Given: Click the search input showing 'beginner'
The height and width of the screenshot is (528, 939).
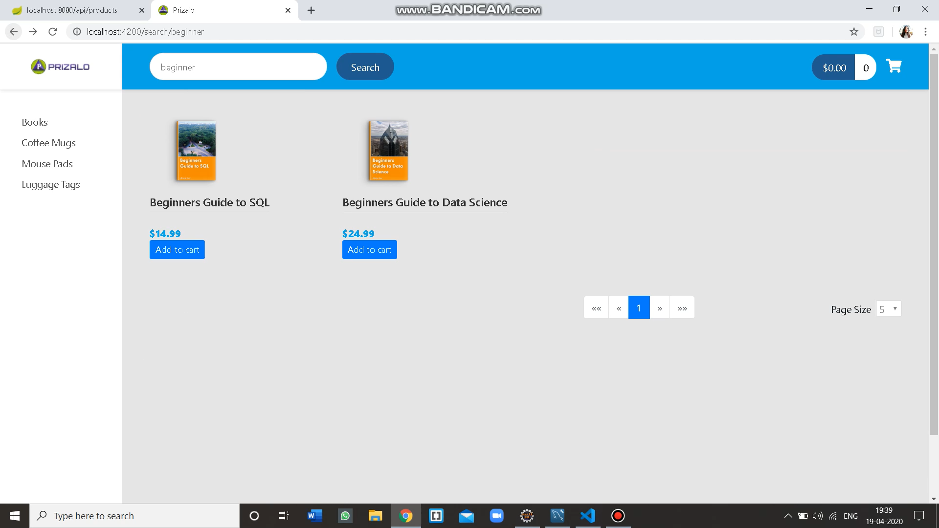Looking at the screenshot, I should pos(238,66).
